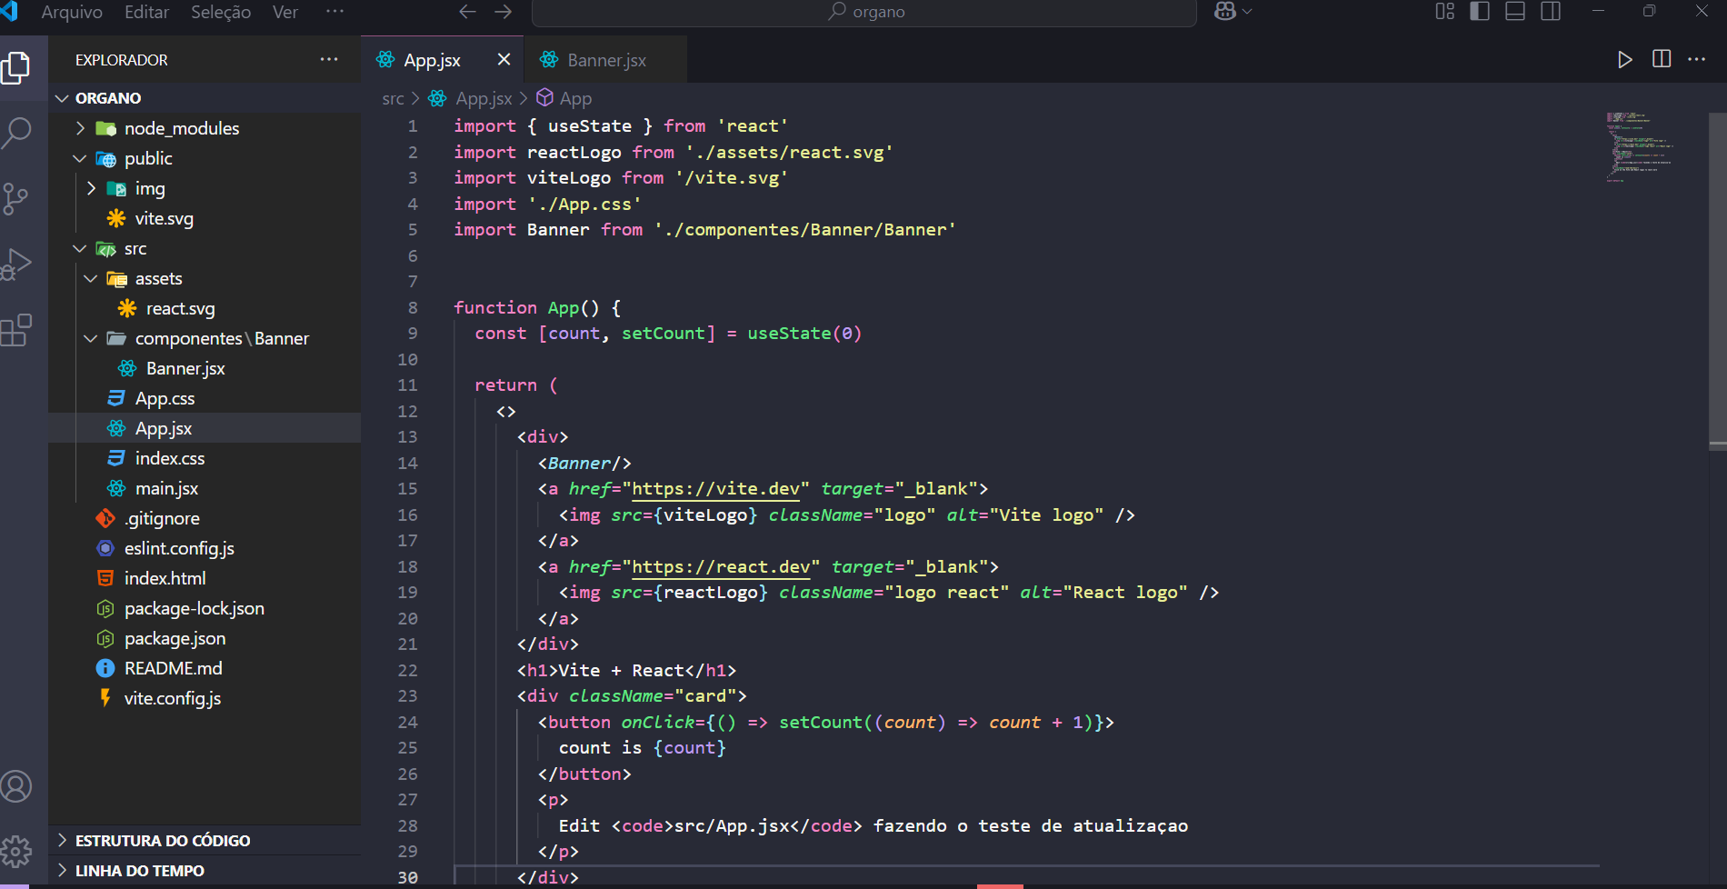Split the editor to the right
Viewport: 1727px width, 889px height.
pos(1662,59)
